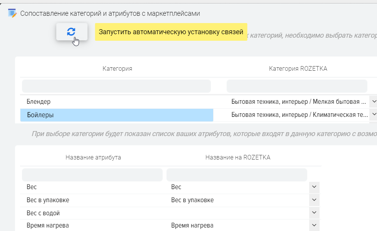This screenshot has height=231, width=377.
Task: Expand the dropdown for Вес в упаковке
Action: click(314, 200)
